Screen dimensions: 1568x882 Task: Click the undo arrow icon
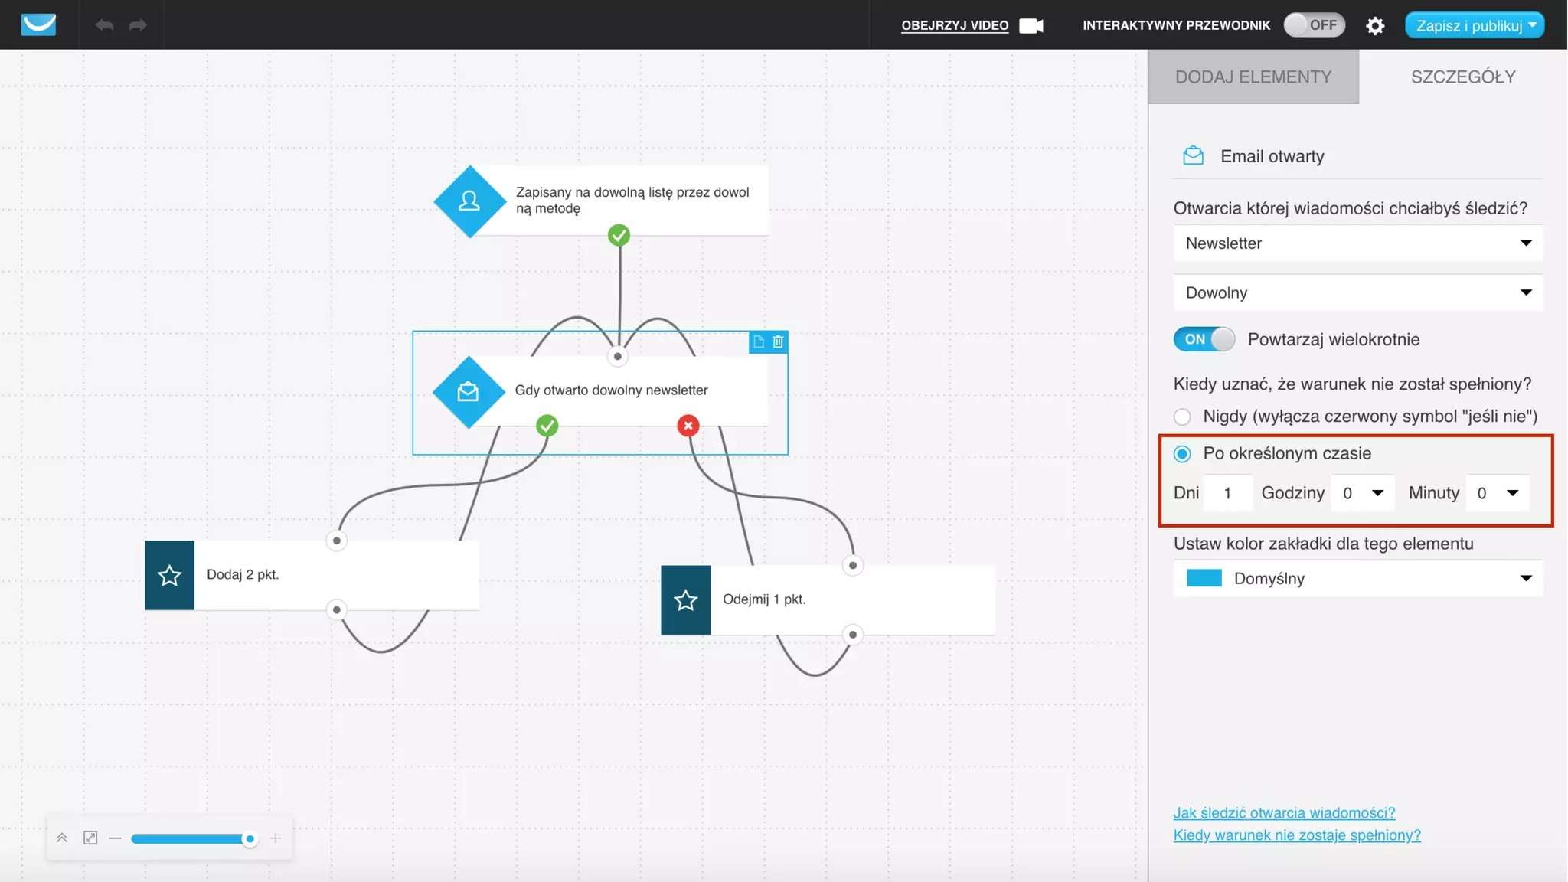(x=104, y=25)
